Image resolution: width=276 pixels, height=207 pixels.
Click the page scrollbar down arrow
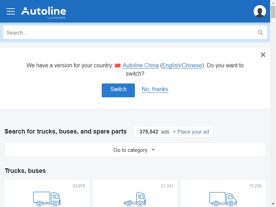273,204
